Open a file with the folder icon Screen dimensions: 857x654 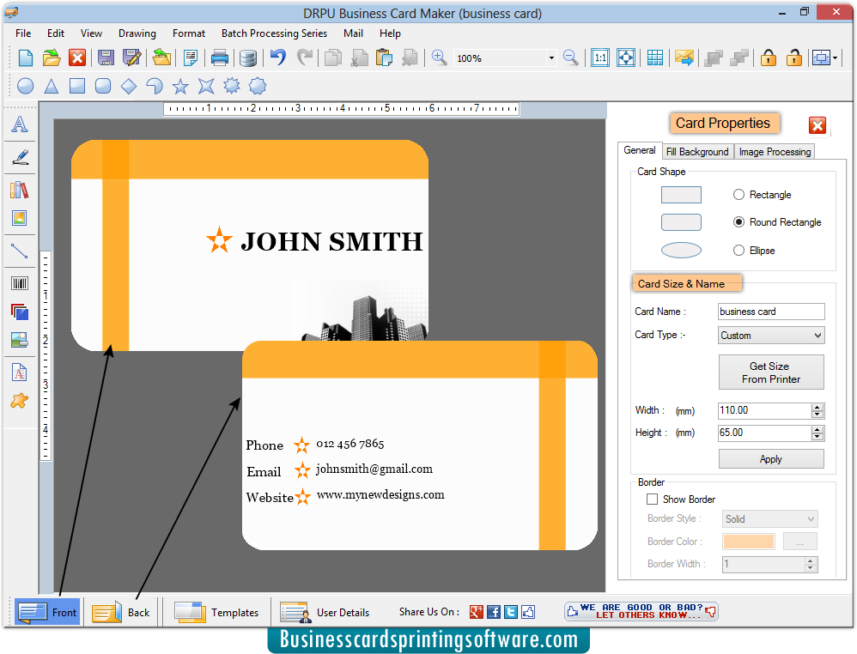coord(52,58)
